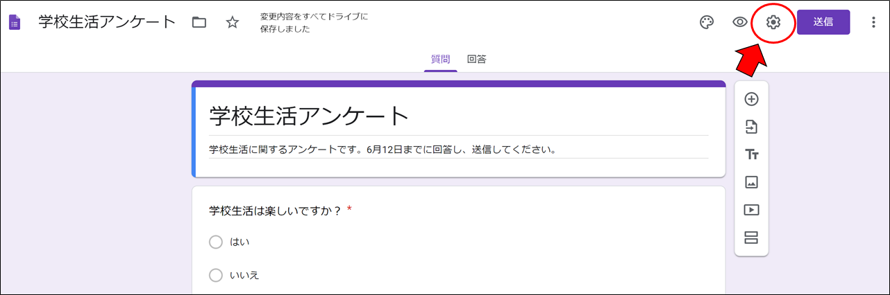Preview the form with the eye icon
Viewport: 890px width, 295px height.
pos(740,22)
